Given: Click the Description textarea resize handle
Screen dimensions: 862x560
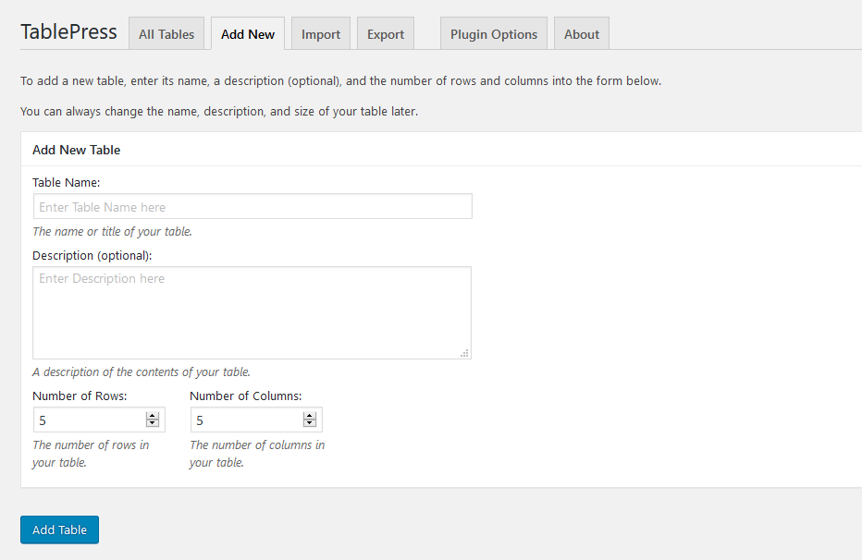Looking at the screenshot, I should pyautogui.click(x=466, y=354).
